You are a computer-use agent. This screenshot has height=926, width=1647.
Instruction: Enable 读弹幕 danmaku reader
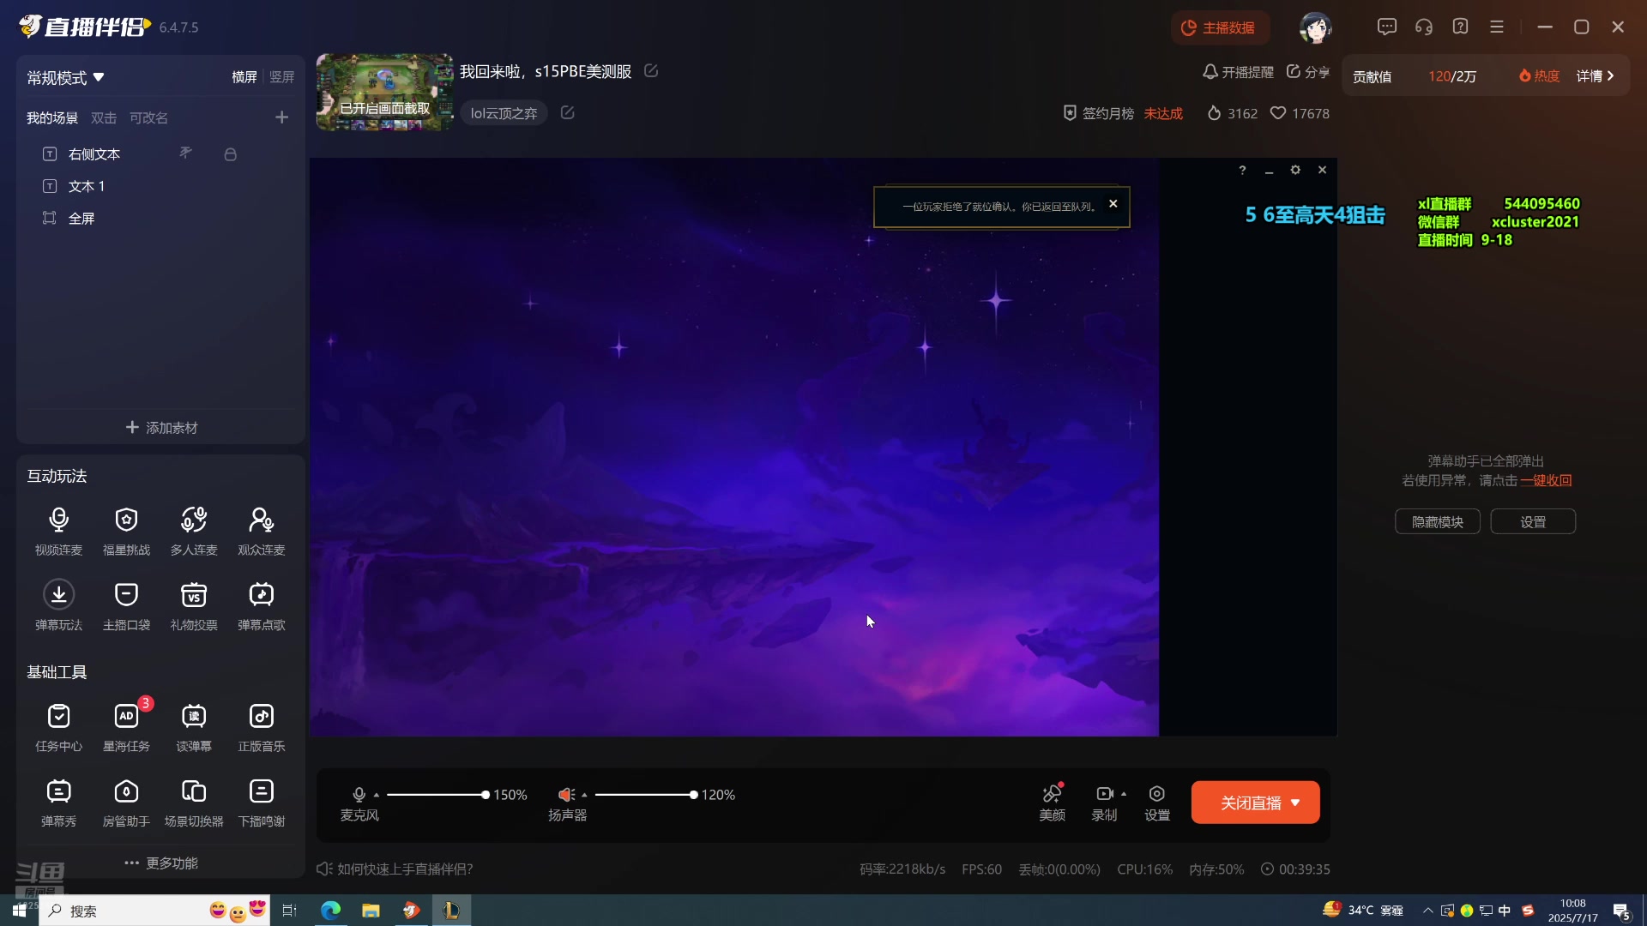(x=194, y=728)
